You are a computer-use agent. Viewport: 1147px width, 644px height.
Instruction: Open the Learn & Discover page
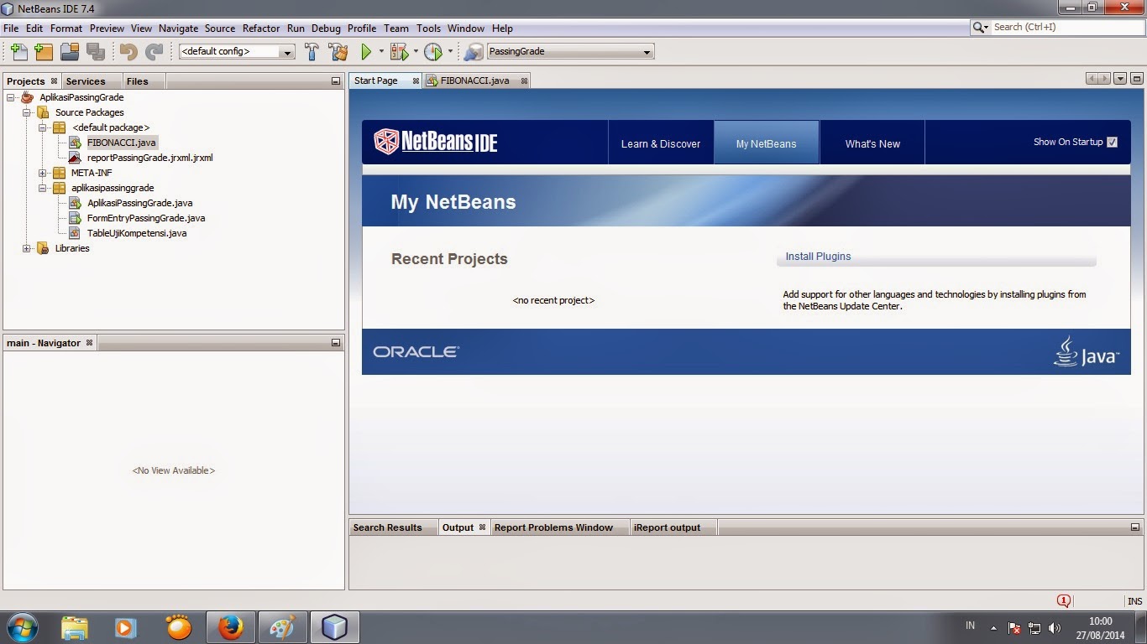coord(661,143)
